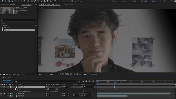Switch to the レビュー workspace

(125, 1)
